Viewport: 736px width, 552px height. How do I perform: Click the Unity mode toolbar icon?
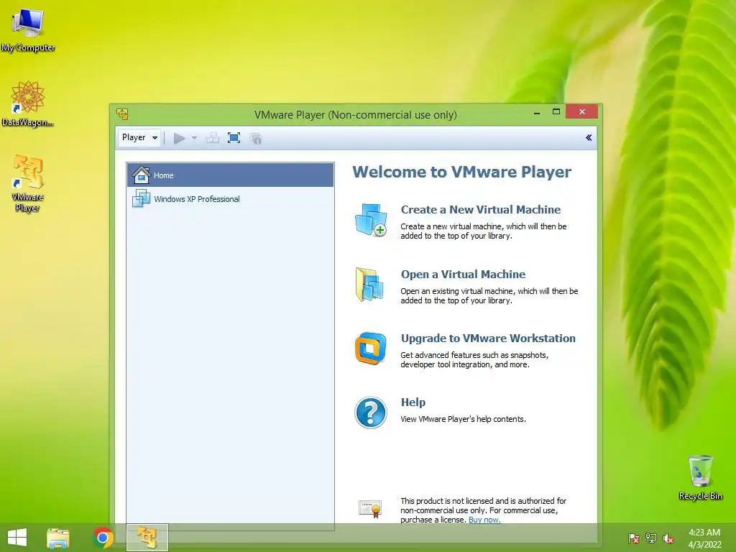click(x=256, y=139)
